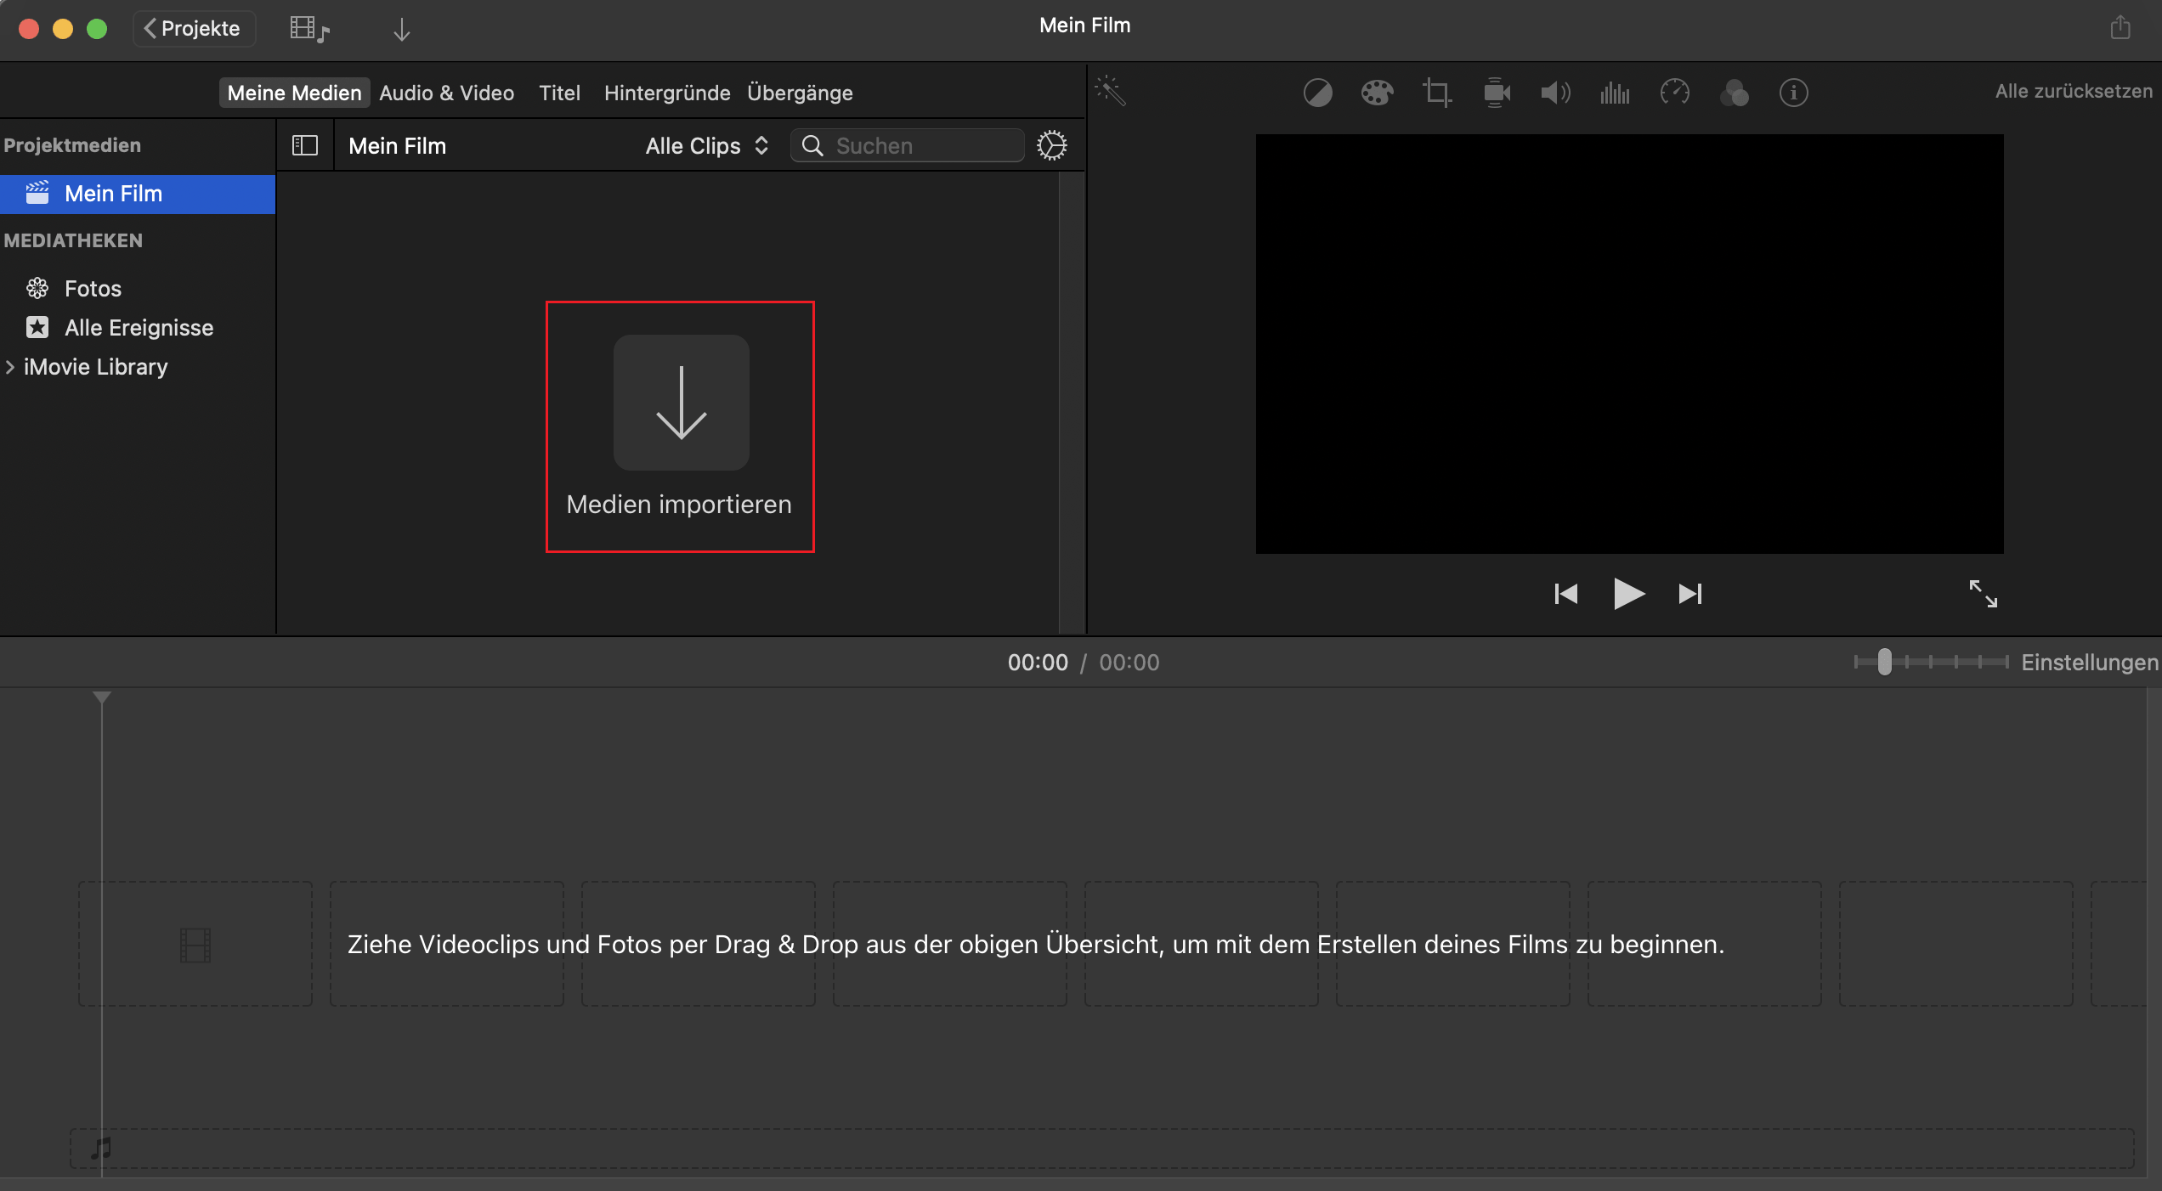Toggle the media sidebar visibility button
The height and width of the screenshot is (1191, 2162).
pos(304,146)
